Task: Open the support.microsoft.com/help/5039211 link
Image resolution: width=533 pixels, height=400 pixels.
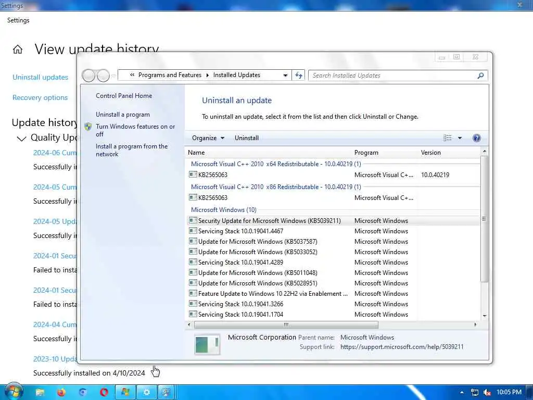Action: click(402, 346)
